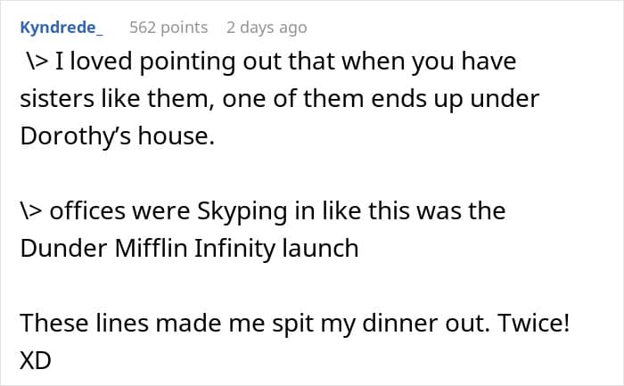The height and width of the screenshot is (386, 624).
Task: Click the second \> quote marker before "offices"
Action: (x=31, y=211)
